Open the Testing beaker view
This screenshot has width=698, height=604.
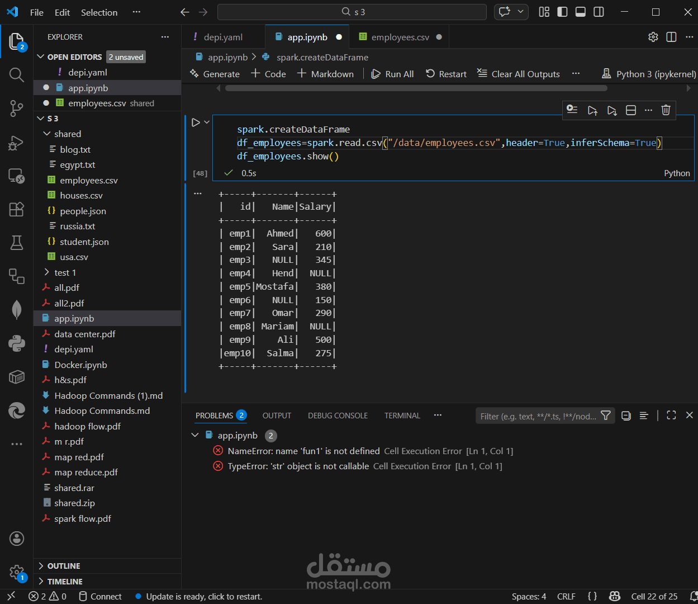tap(16, 243)
